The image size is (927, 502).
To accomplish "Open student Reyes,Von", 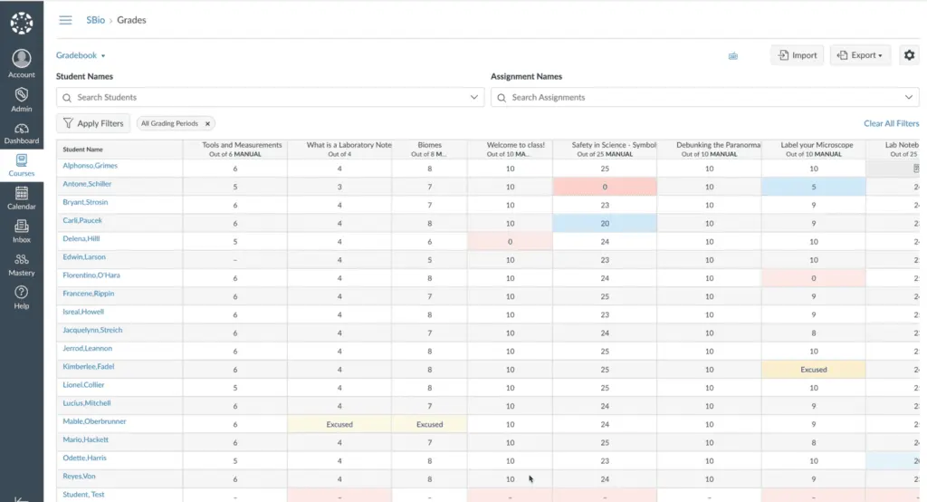I will pyautogui.click(x=79, y=477).
